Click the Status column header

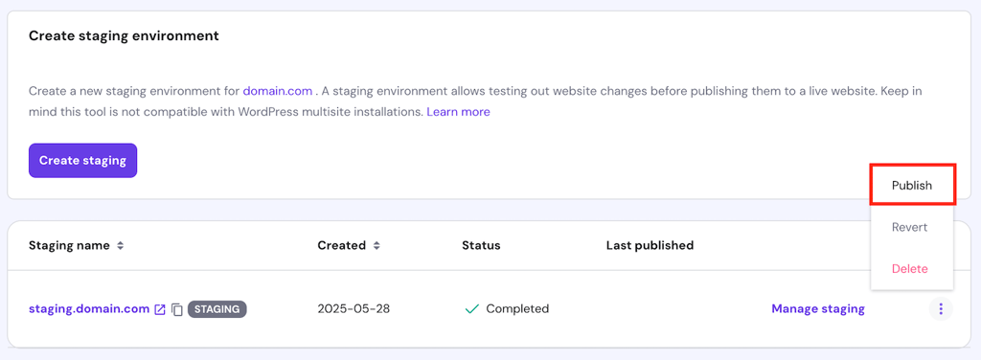point(481,246)
